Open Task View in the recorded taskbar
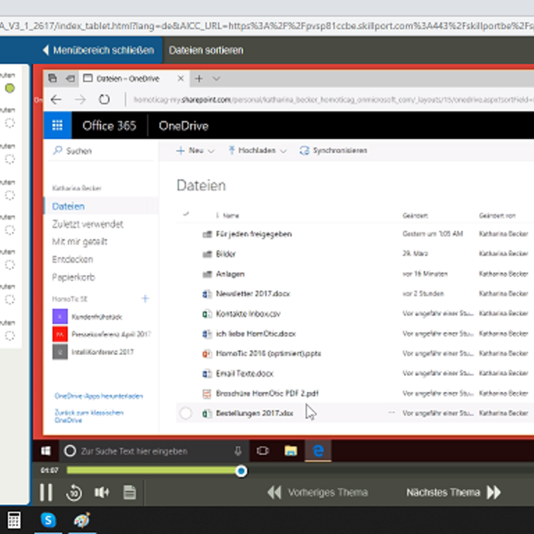534x534 pixels. [x=262, y=451]
